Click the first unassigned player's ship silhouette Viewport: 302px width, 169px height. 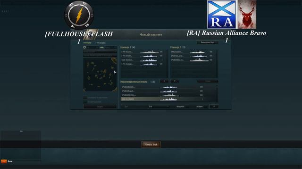point(168,87)
